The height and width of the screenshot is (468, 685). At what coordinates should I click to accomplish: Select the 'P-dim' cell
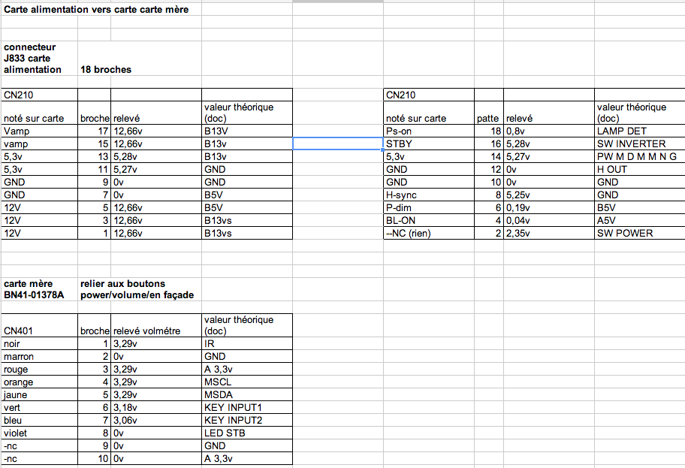point(429,207)
